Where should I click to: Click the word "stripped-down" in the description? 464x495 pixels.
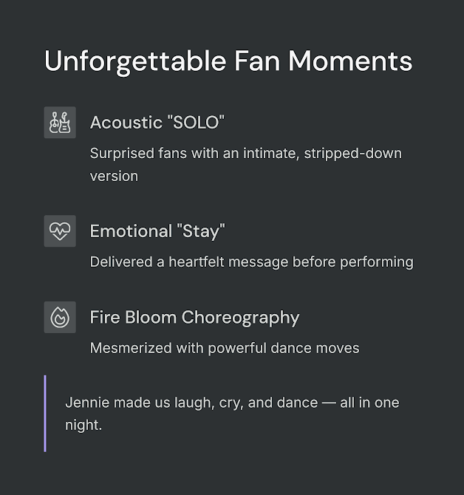click(x=353, y=154)
